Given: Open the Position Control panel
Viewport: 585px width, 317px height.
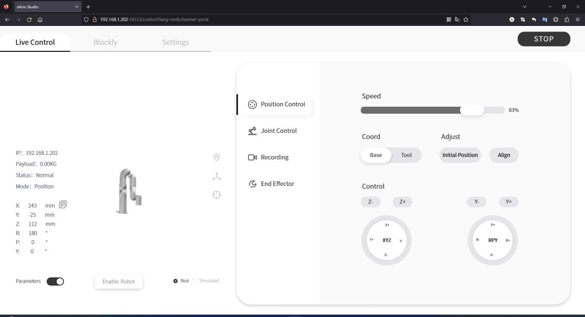Looking at the screenshot, I should tap(276, 105).
